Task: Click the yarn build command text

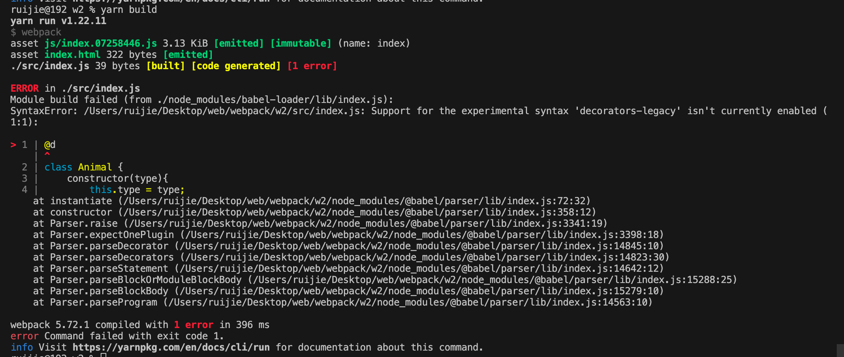Action: click(x=129, y=10)
